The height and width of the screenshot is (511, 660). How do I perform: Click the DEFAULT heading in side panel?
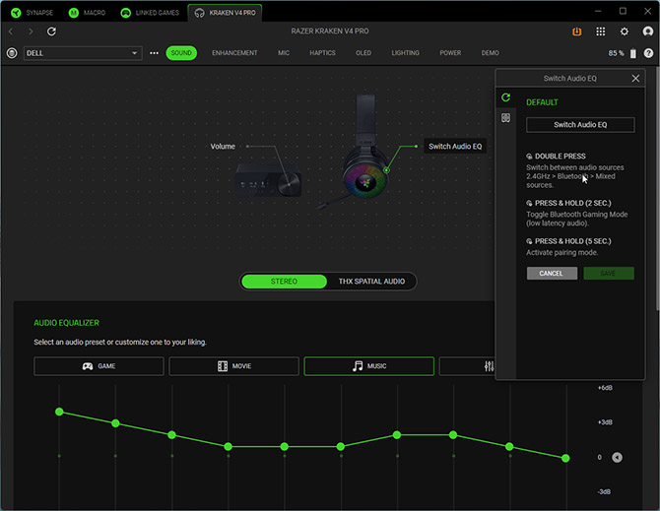542,102
